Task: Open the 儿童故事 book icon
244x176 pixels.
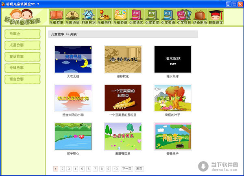Action: pos(57,17)
